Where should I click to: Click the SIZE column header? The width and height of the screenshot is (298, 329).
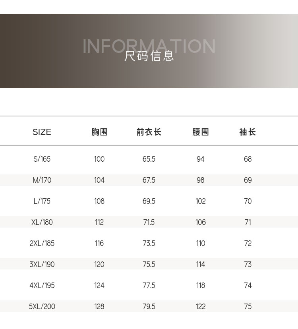42,132
